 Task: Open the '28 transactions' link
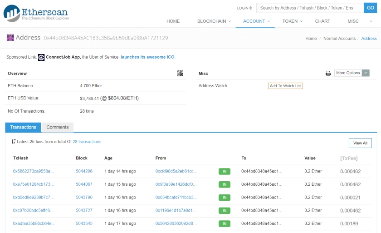(87, 142)
